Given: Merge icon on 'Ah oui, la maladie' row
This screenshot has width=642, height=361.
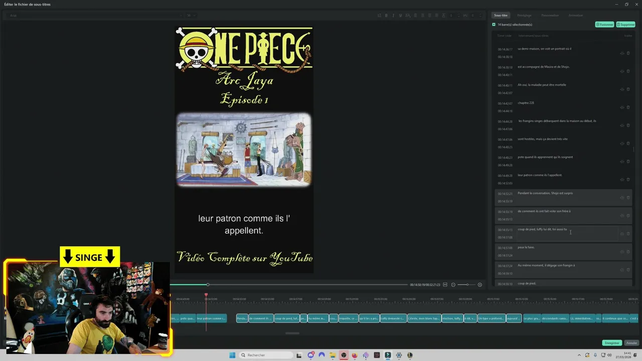Looking at the screenshot, I should [622, 89].
